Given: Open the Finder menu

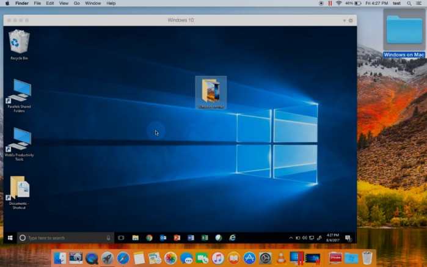Looking at the screenshot, I should (x=22, y=3).
